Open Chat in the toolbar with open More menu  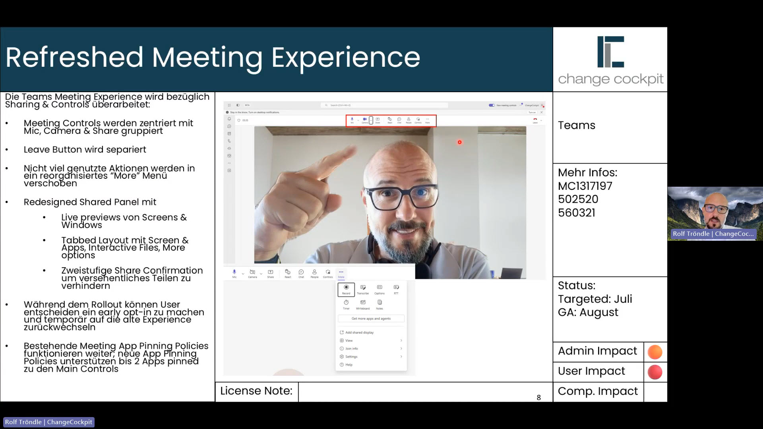coord(301,274)
